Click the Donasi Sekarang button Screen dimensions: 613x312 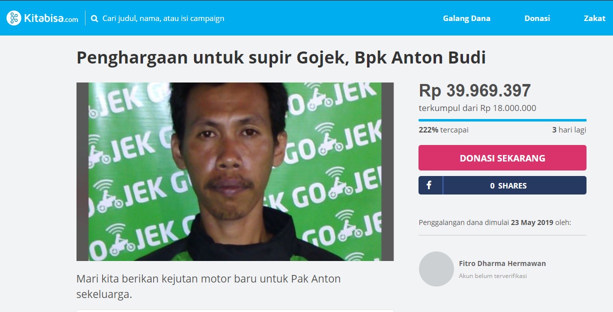(502, 158)
